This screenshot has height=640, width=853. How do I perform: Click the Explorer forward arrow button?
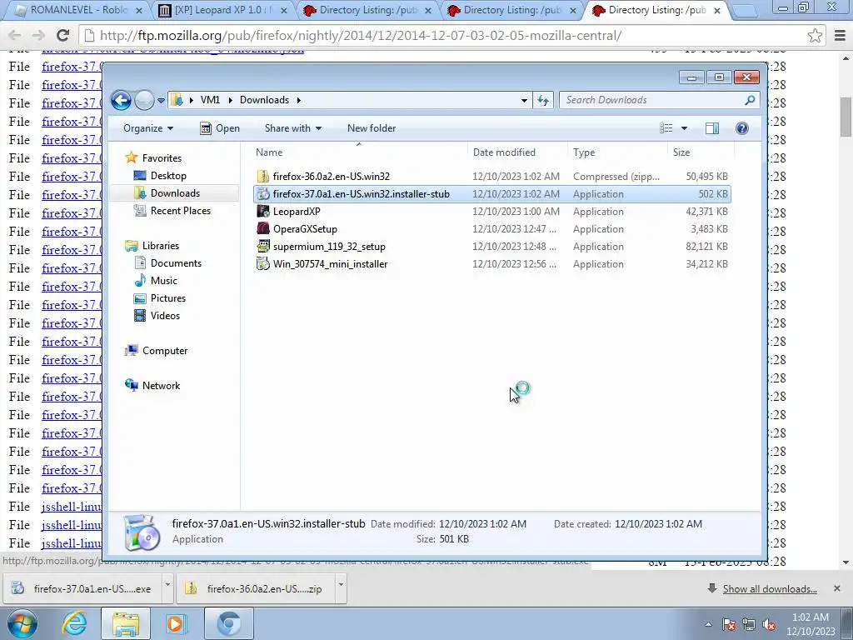tap(144, 100)
